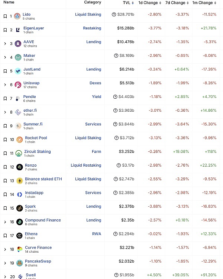Bookmark the Rocket Pool row
Image resolution: width=223 pixels, height=279 pixels.
pyautogui.click(x=5, y=140)
